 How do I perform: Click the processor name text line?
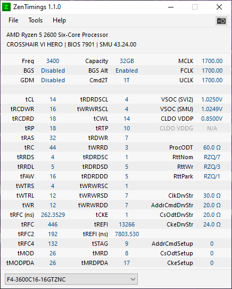pyautogui.click(x=57, y=35)
